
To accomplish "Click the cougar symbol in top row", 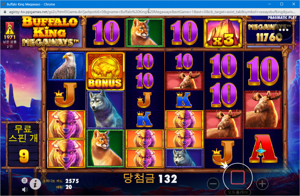I will 145,33.
